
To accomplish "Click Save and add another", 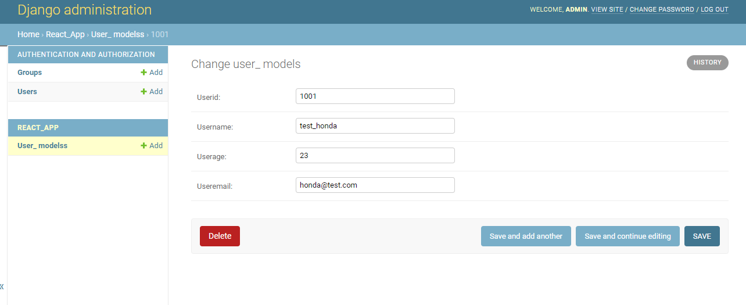I will (x=526, y=236).
